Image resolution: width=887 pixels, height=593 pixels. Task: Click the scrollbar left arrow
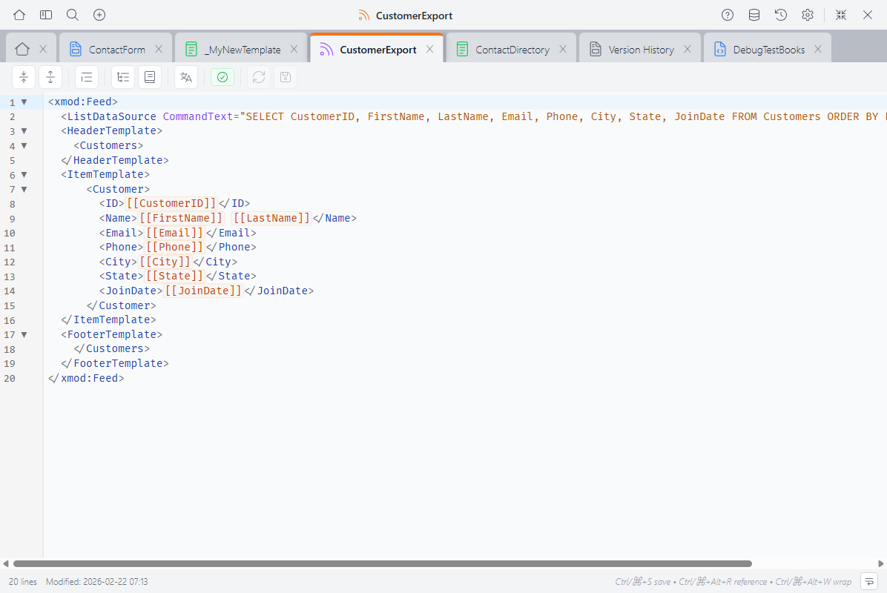(6, 563)
